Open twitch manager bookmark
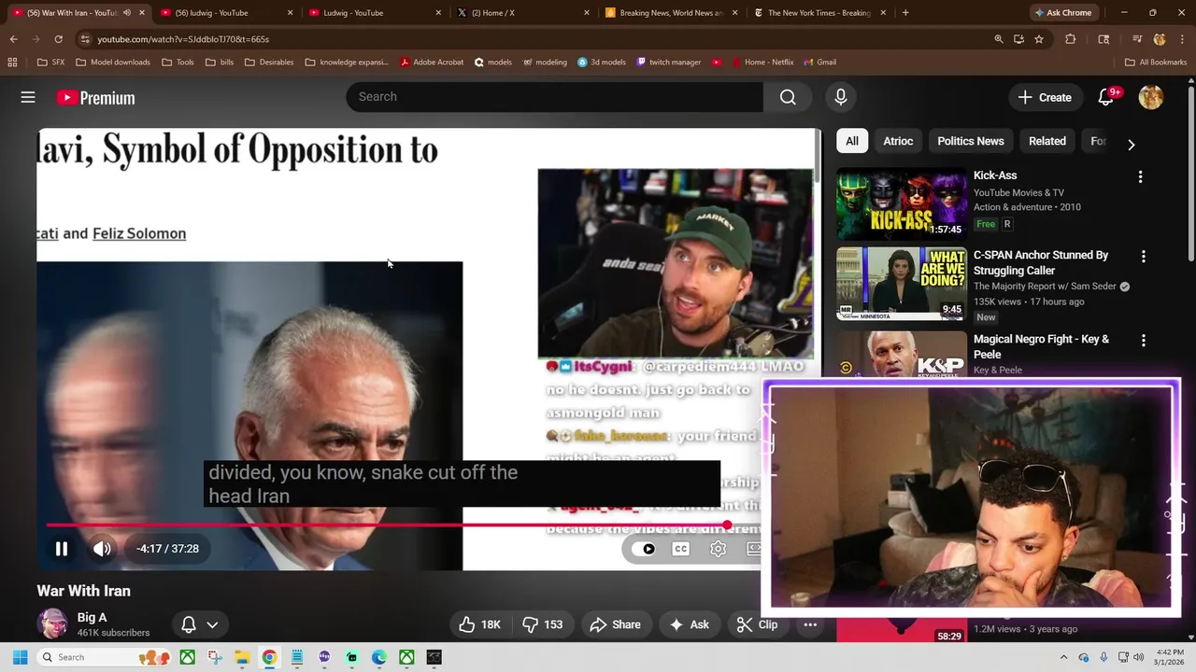This screenshot has width=1196, height=672. tap(669, 63)
